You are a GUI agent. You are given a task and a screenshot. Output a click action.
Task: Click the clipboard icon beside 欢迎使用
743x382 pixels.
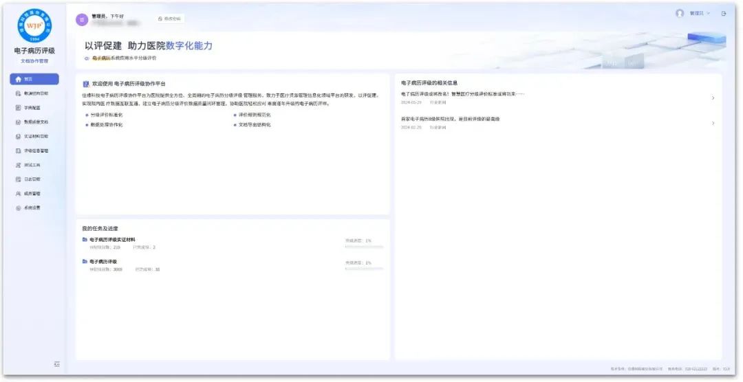pyautogui.click(x=86, y=84)
